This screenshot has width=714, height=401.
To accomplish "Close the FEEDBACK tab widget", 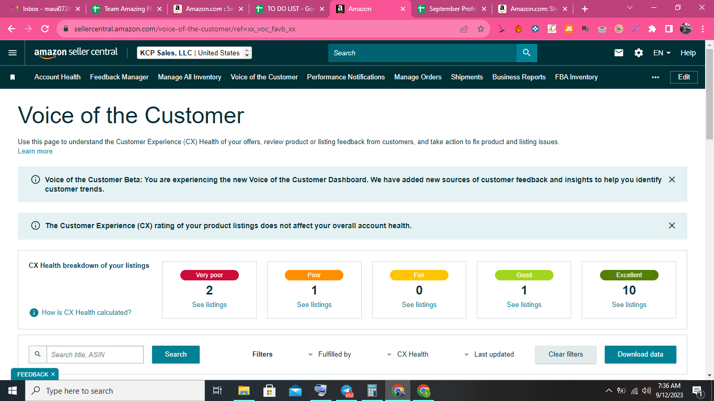I will [53, 374].
